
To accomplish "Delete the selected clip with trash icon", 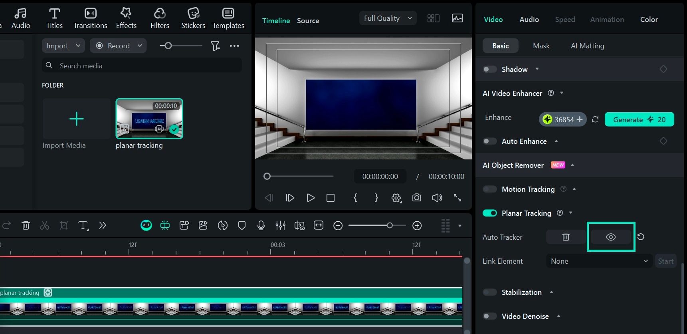I will point(26,225).
